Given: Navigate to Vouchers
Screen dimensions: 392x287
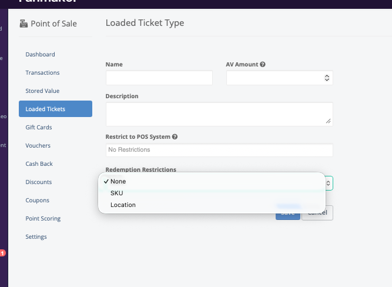Looking at the screenshot, I should (x=38, y=145).
